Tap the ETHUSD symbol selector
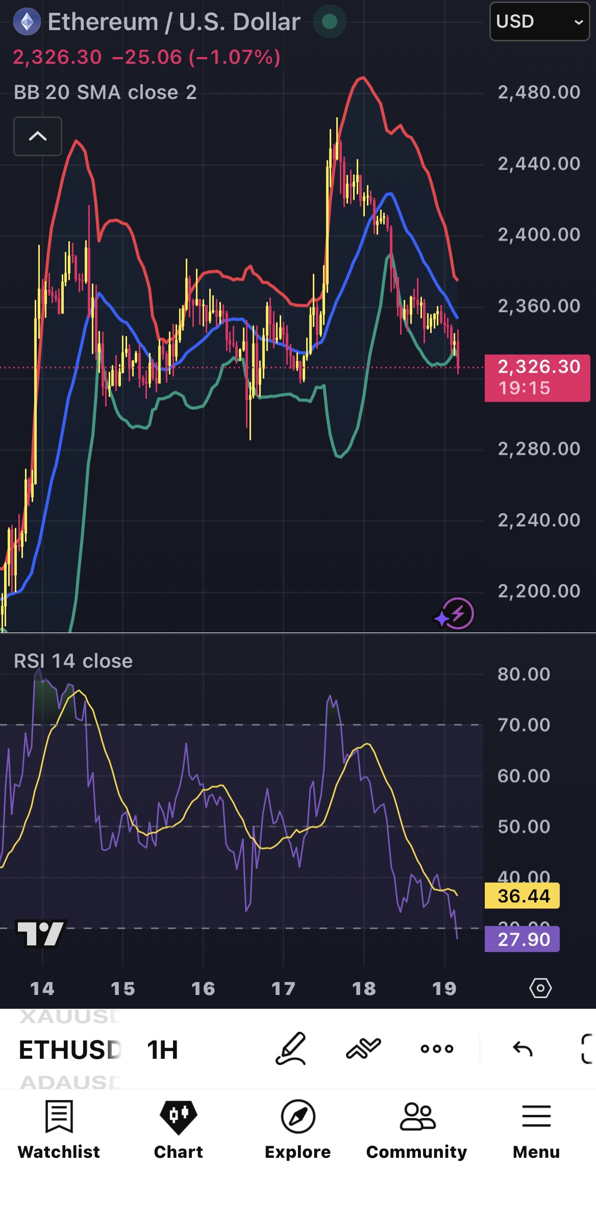This screenshot has width=596, height=1215. 70,1050
